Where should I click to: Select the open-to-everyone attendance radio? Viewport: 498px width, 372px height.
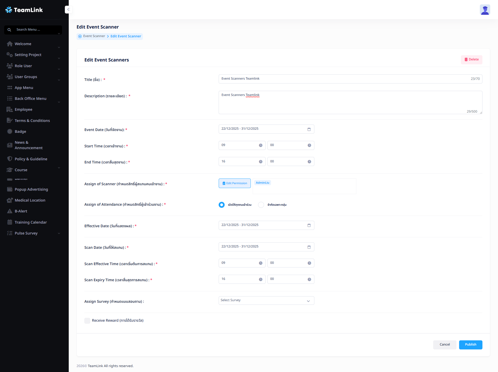coord(222,205)
